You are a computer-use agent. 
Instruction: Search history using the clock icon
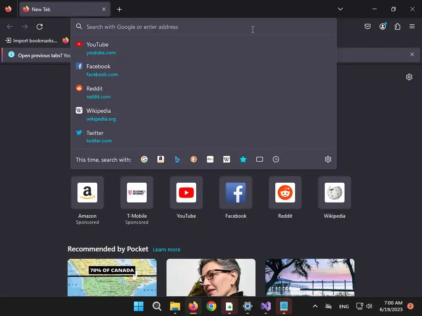point(276,159)
